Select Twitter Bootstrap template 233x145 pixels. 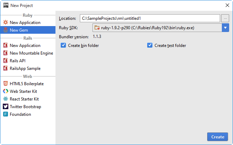pyautogui.click(x=28, y=107)
